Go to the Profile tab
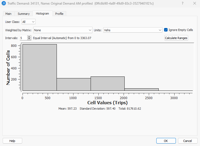 tap(59, 14)
